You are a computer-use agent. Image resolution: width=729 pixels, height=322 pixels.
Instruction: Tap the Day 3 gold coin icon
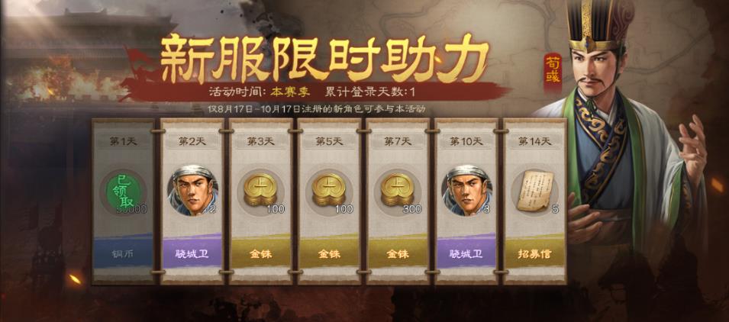(260, 189)
